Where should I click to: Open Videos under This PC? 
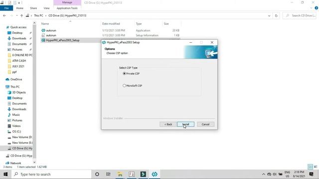pos(16,126)
